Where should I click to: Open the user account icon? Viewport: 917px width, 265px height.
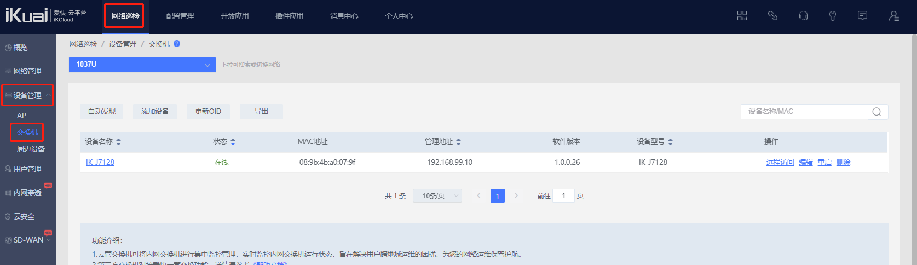(893, 16)
